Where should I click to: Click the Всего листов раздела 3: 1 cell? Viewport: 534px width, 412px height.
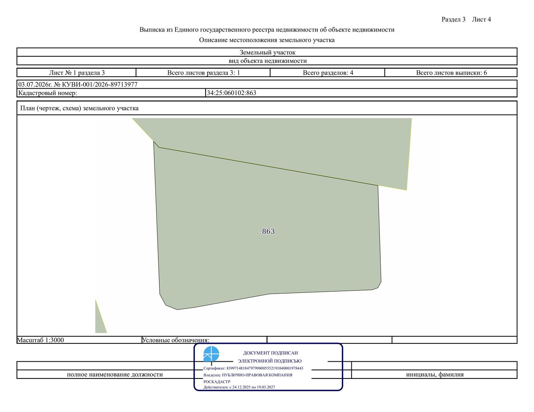pos(203,73)
